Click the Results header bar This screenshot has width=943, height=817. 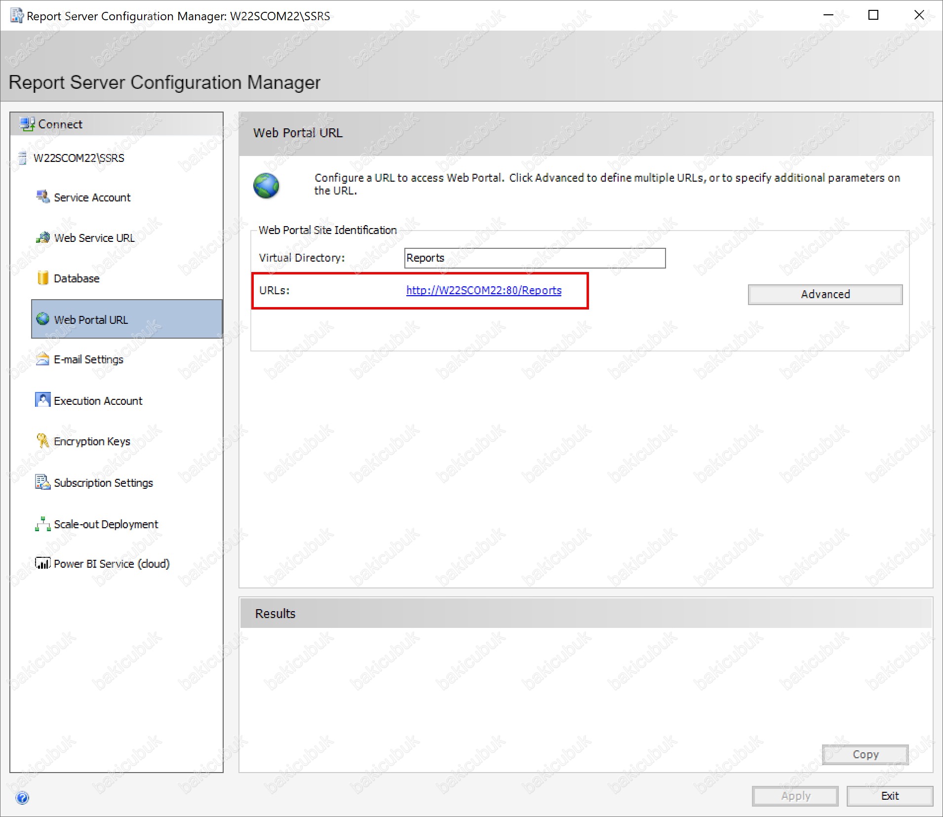point(586,613)
